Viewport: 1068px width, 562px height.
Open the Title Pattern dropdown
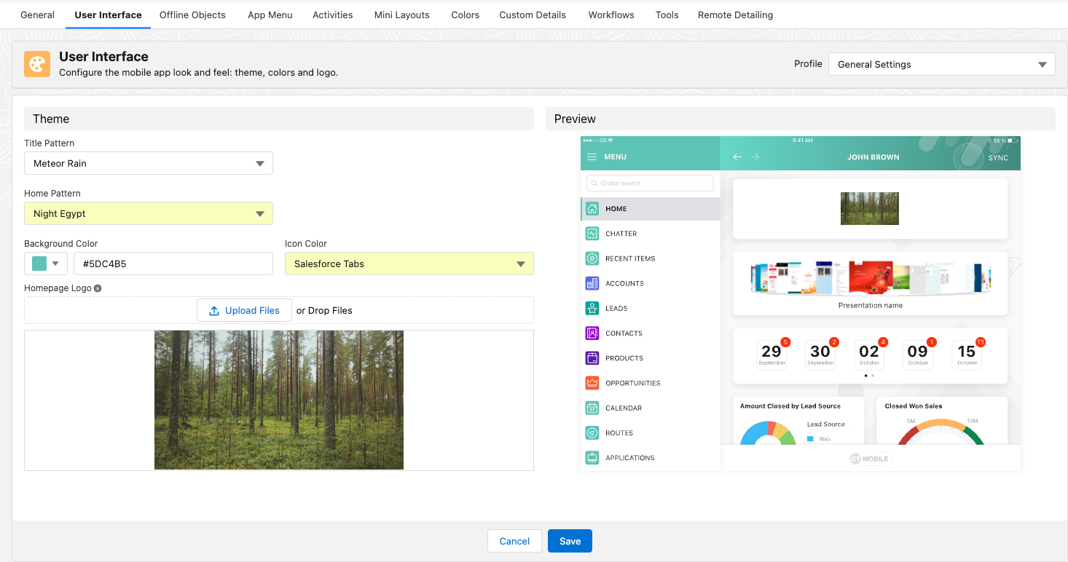coord(149,163)
